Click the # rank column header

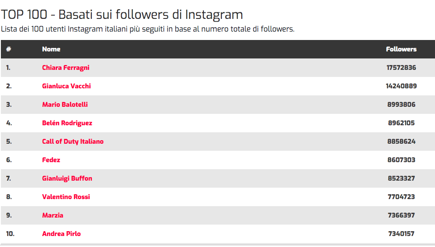point(9,49)
